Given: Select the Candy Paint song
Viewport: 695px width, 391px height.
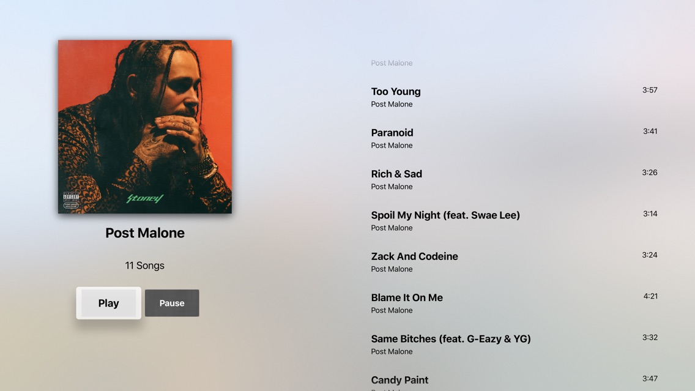Looking at the screenshot, I should [x=514, y=382].
